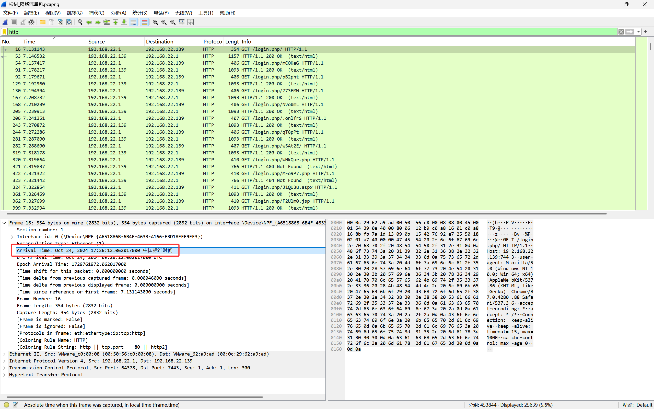
Task: Toggle auto-scroll during live capture
Action: click(x=133, y=22)
